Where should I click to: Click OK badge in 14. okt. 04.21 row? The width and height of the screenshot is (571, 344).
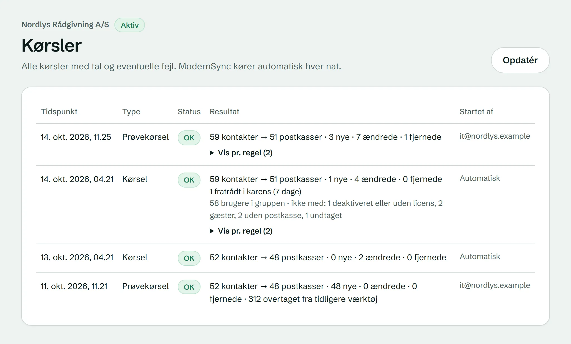click(189, 180)
